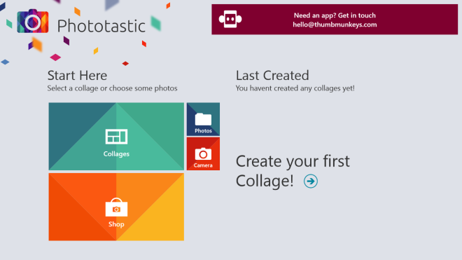This screenshot has width=462, height=260.
Task: Click the Photos label under the folder
Action: click(203, 131)
